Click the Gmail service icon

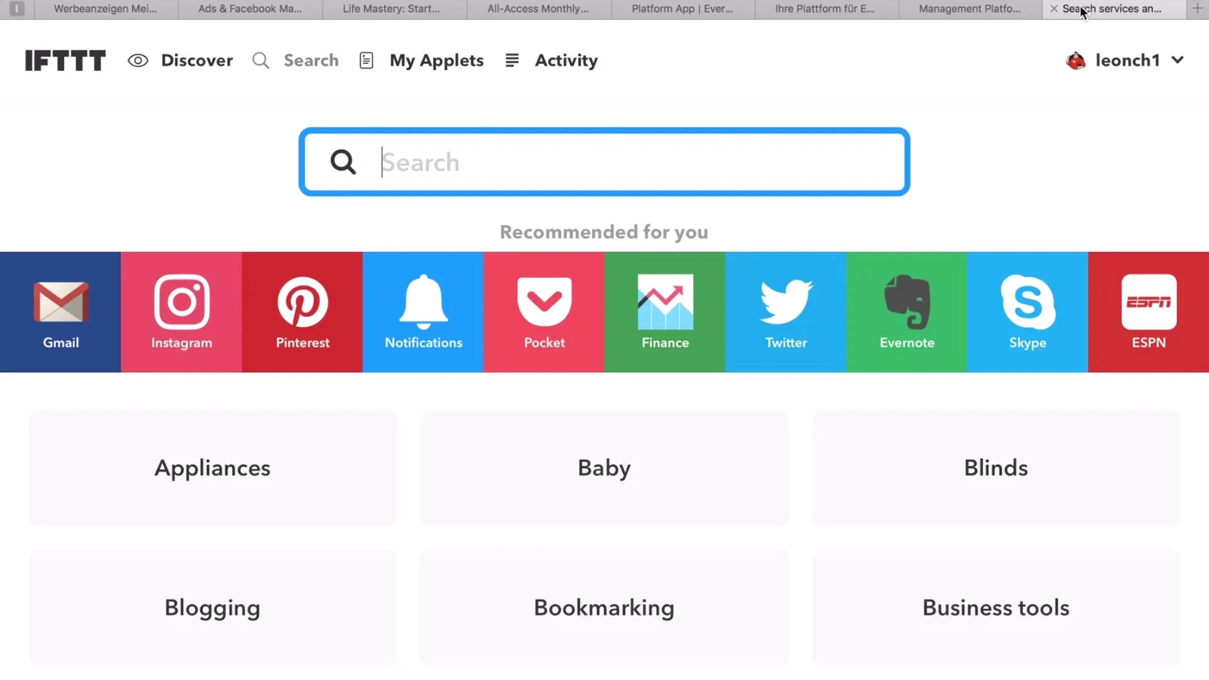(60, 312)
